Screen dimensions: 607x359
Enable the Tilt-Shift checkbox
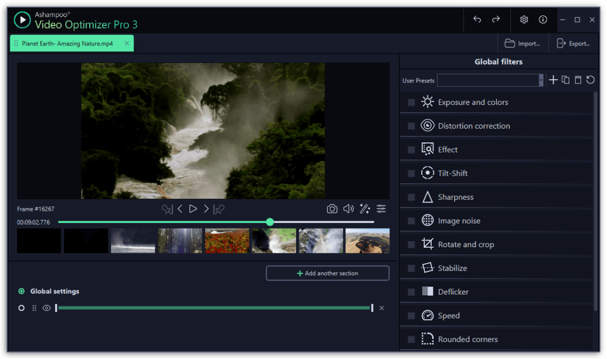(411, 174)
